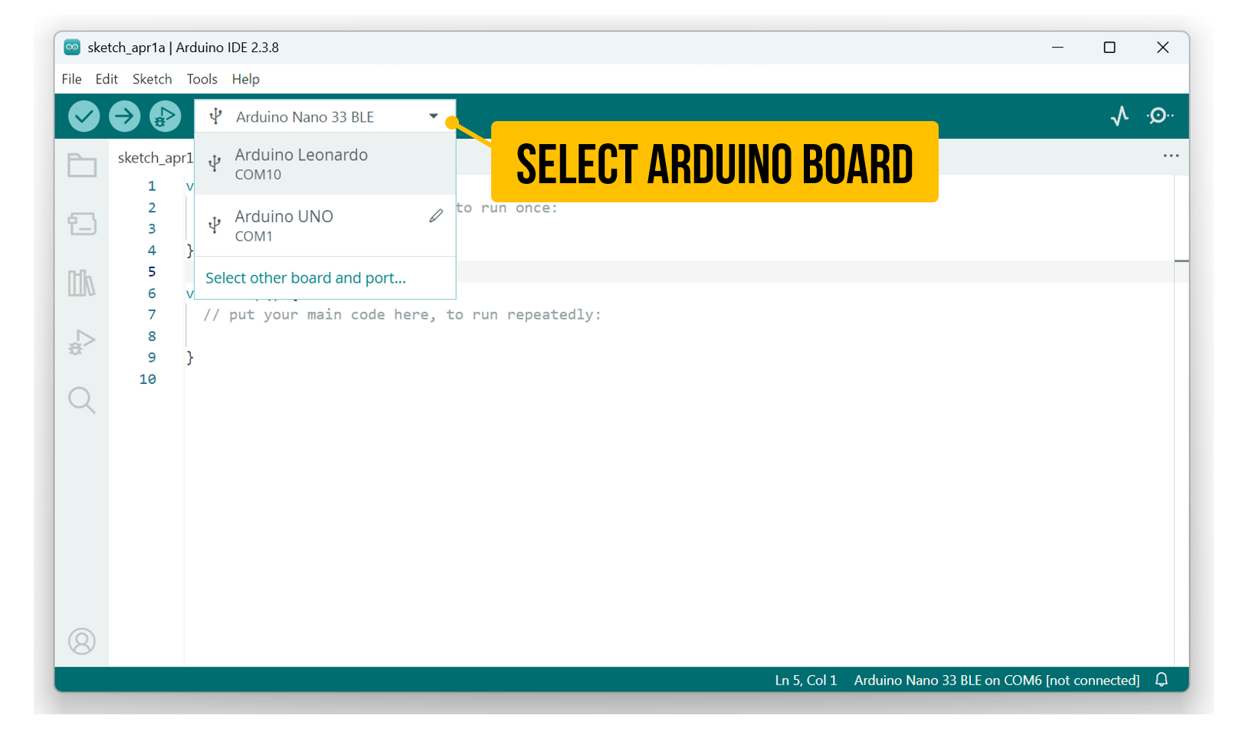
Task: Minimize the Arduino IDE window
Action: coord(1057,48)
